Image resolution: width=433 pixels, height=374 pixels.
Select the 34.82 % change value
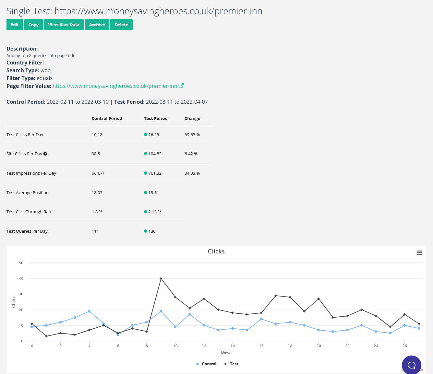coord(192,173)
